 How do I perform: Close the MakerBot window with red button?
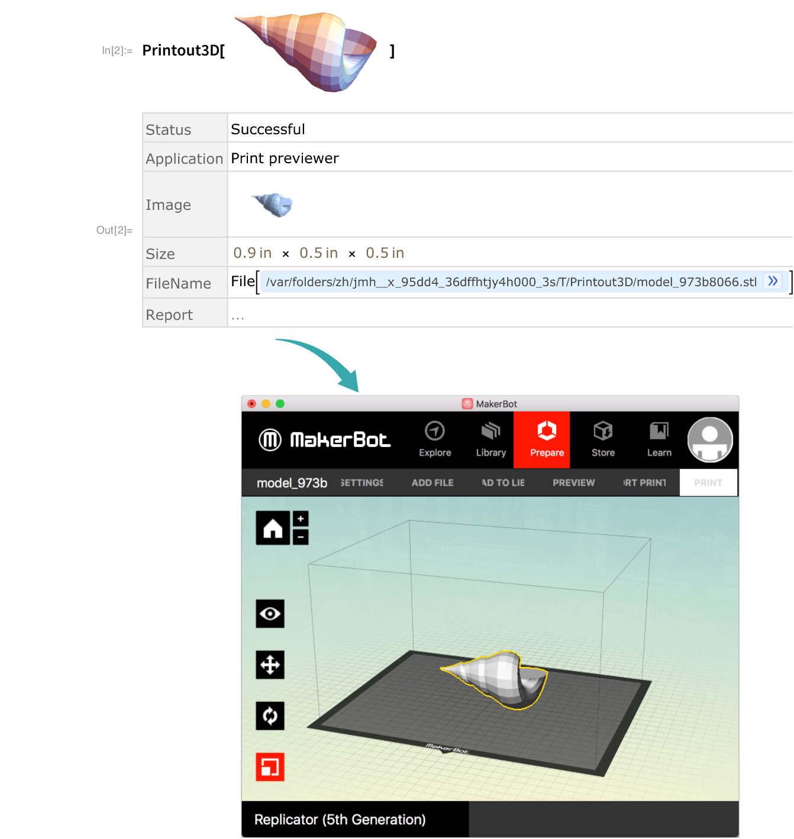coord(251,404)
